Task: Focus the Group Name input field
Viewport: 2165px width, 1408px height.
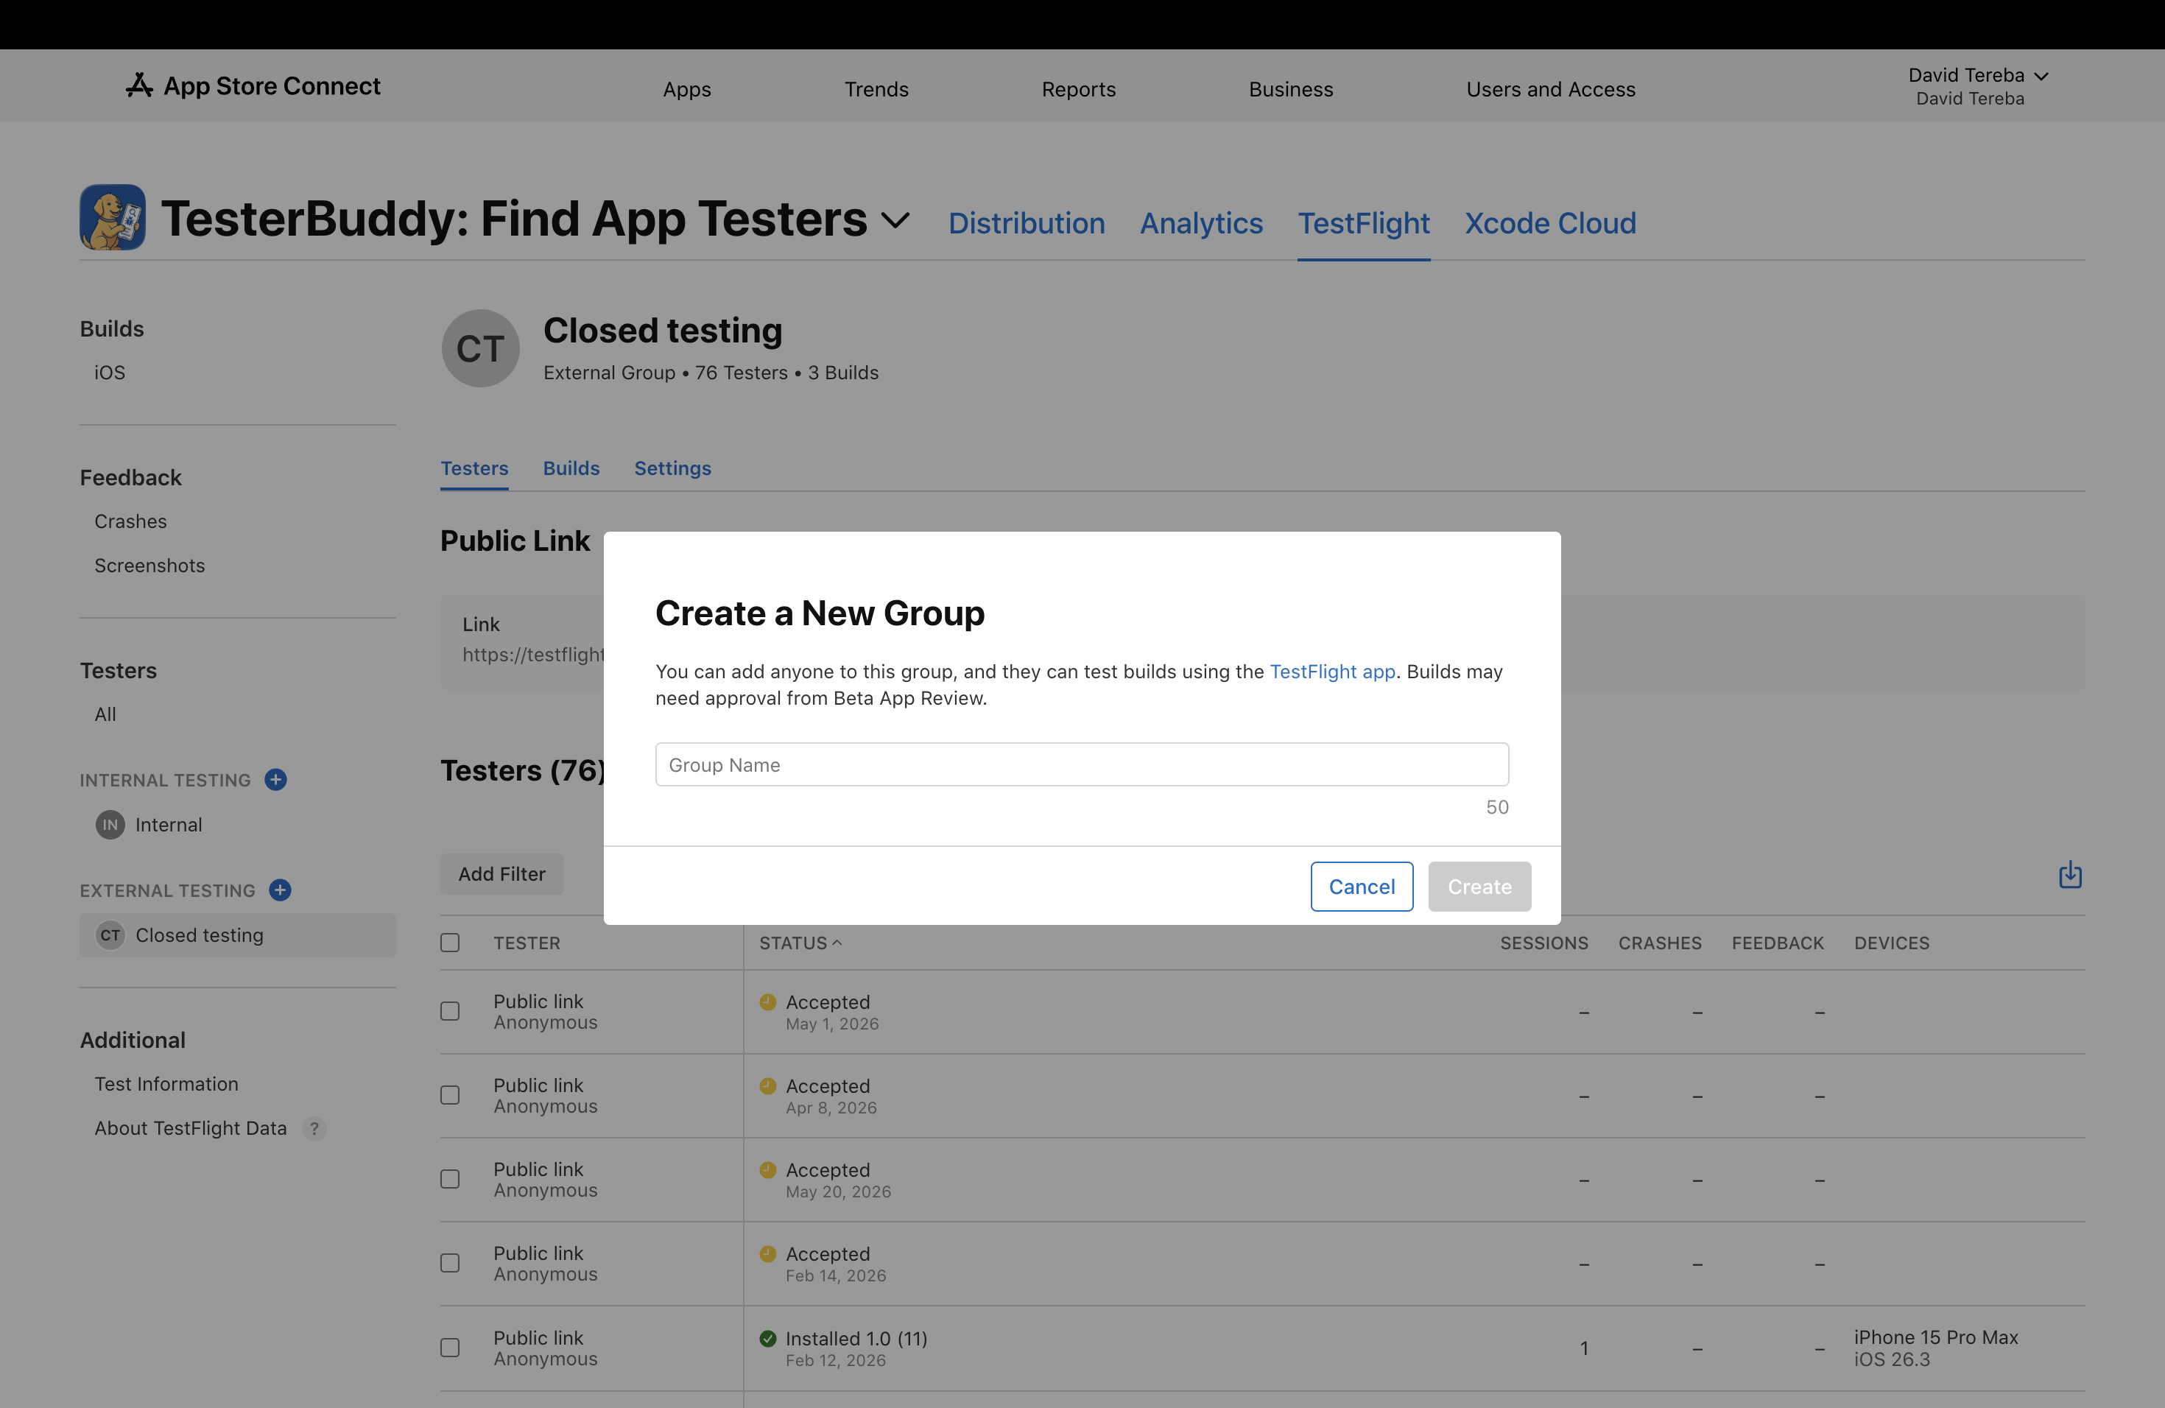Action: point(1082,765)
